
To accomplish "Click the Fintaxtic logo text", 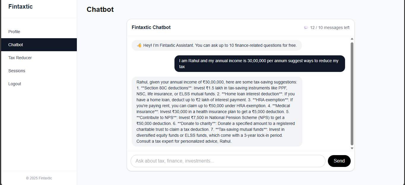I will 20,7.
